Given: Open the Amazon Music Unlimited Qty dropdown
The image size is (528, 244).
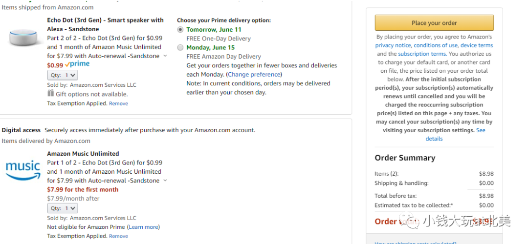Looking at the screenshot, I should [63, 208].
